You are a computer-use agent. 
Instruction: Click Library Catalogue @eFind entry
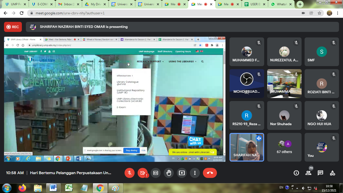tap(128, 83)
